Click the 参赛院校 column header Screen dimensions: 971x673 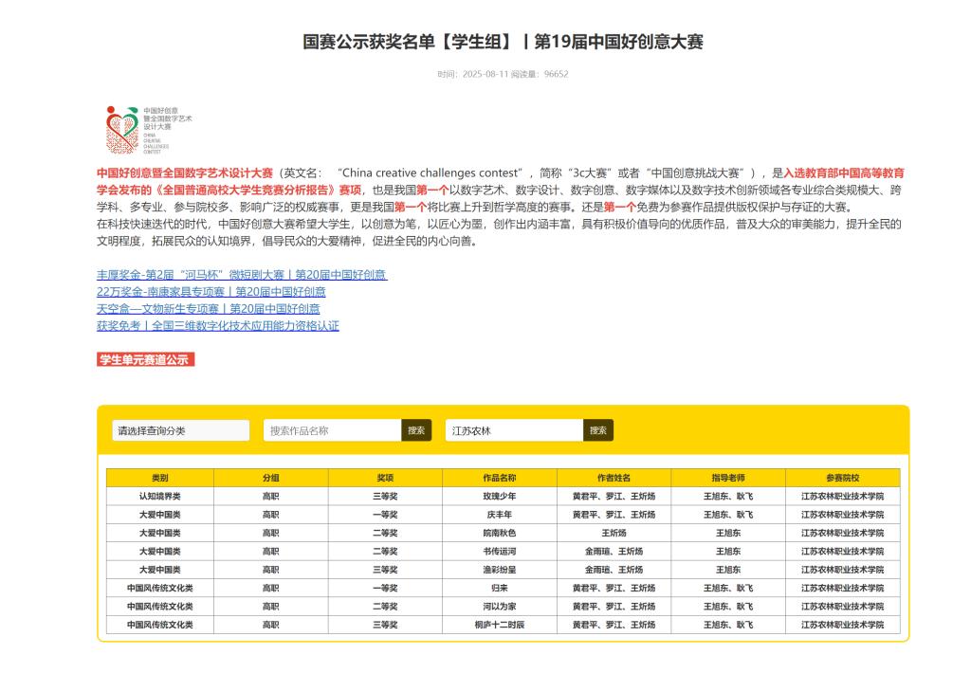tap(842, 478)
